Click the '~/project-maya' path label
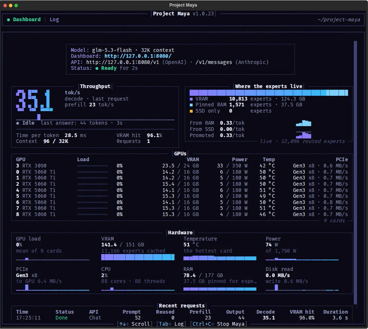 pyautogui.click(x=339, y=19)
